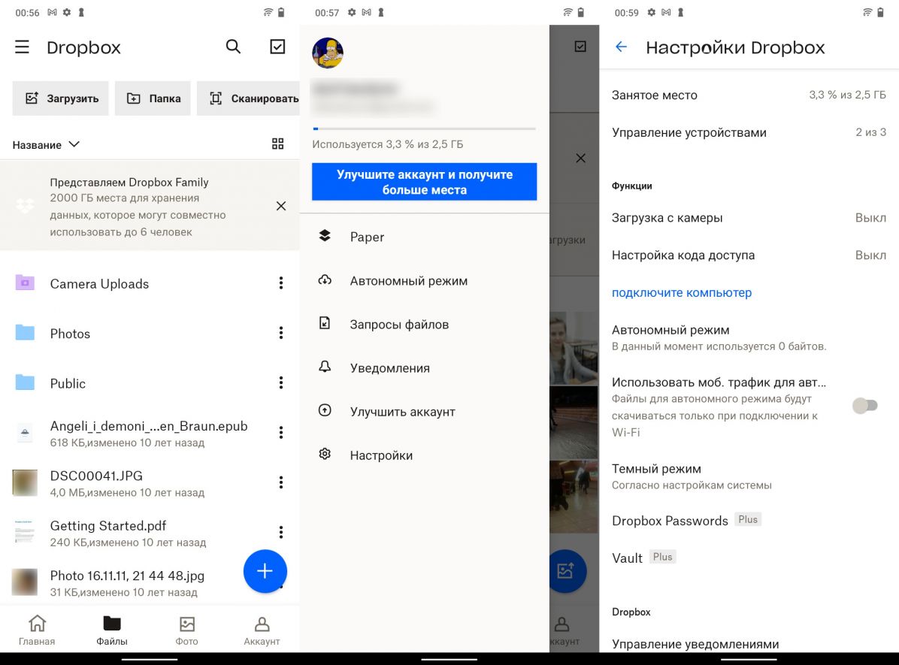Open options menu for Camera Uploads
Viewport: 899px width, 665px height.
tap(281, 283)
